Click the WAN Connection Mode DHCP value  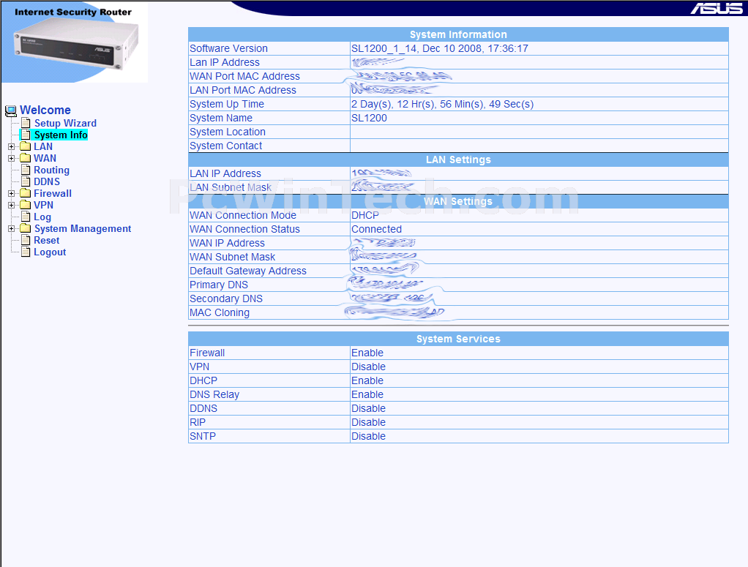pyautogui.click(x=365, y=216)
